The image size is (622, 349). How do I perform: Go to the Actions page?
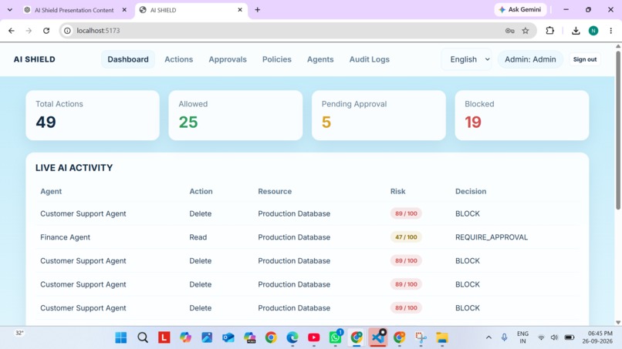point(178,59)
